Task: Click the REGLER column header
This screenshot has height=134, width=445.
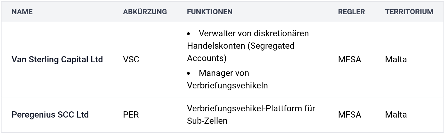Action: pos(351,12)
